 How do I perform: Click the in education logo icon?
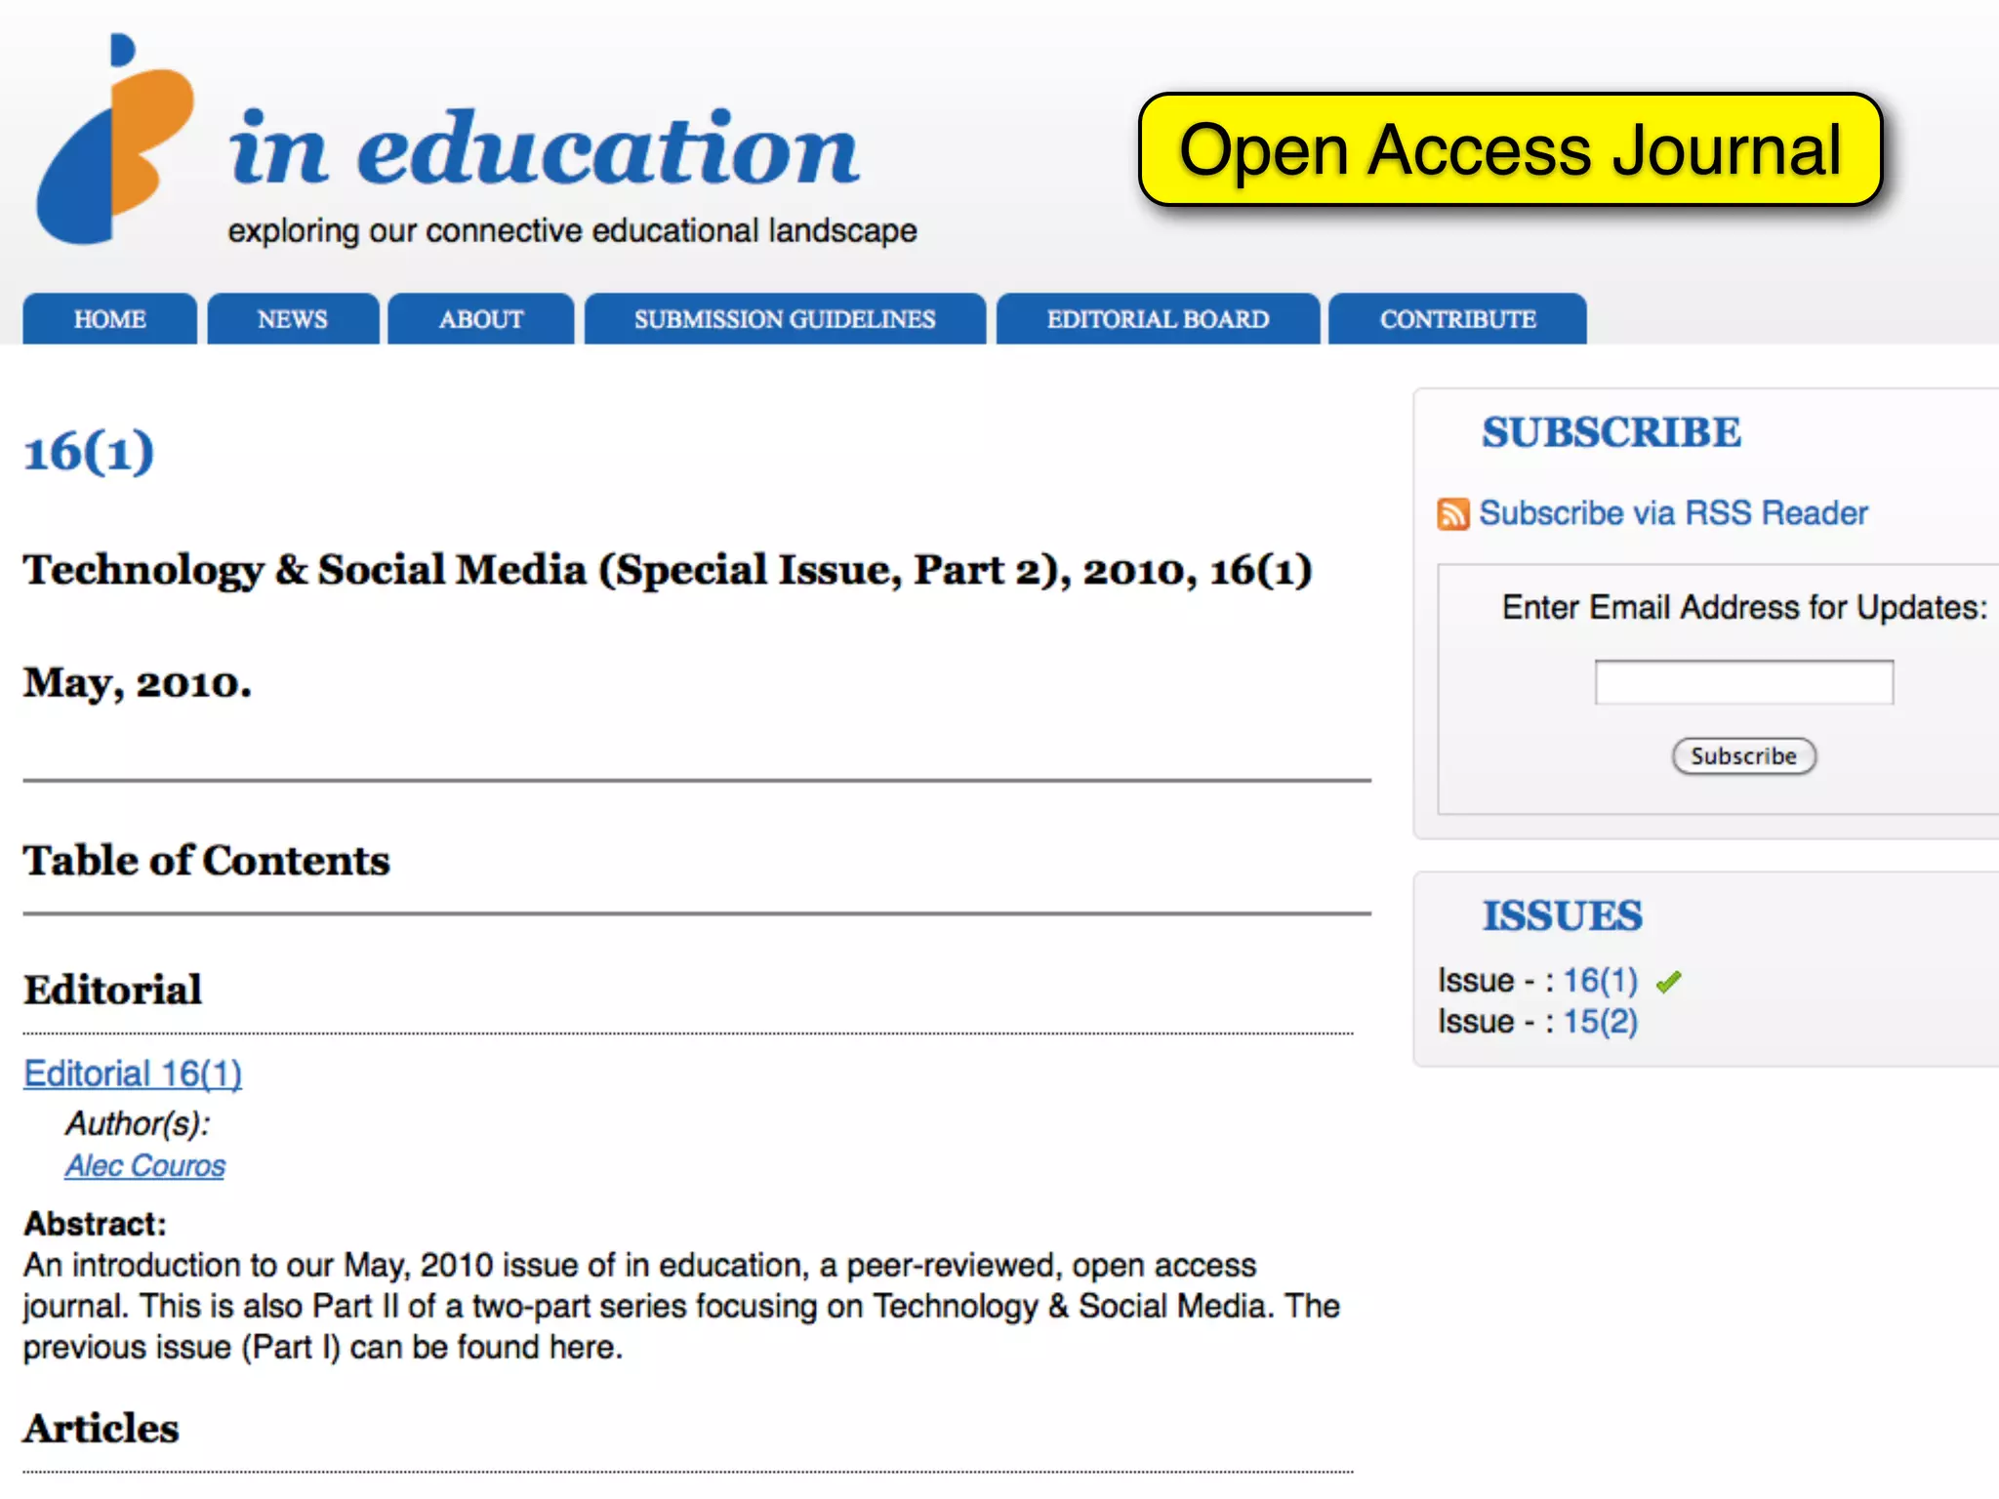point(115,139)
